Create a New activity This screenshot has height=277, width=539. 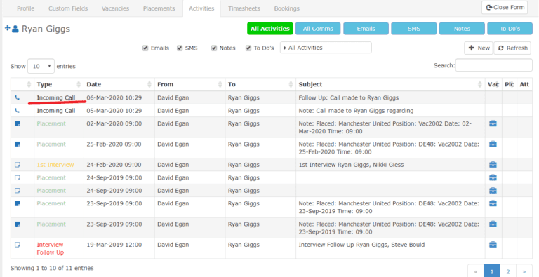479,48
